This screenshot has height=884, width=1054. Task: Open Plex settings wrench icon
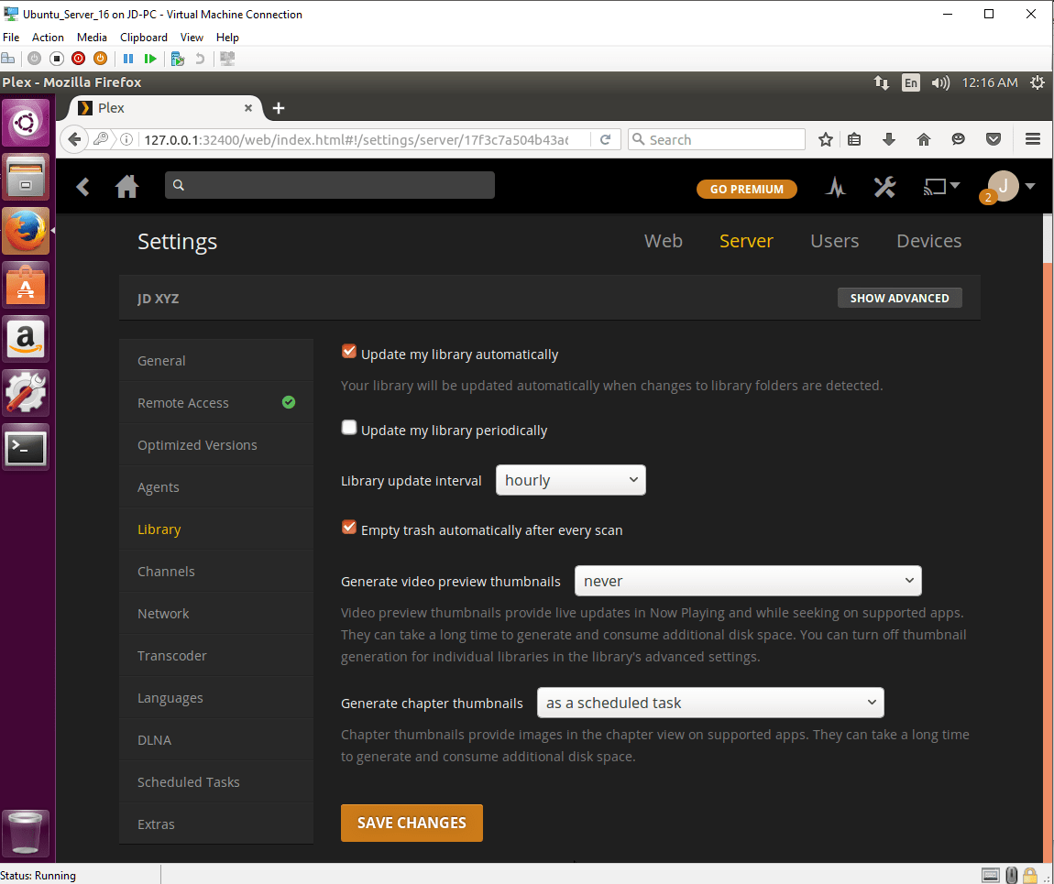coord(884,187)
